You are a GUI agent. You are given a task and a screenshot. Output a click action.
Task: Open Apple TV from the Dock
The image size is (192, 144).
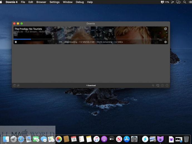point(112,139)
